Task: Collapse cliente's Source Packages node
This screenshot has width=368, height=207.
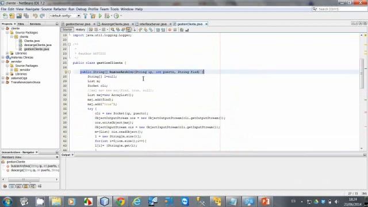Action: (x=7, y=33)
